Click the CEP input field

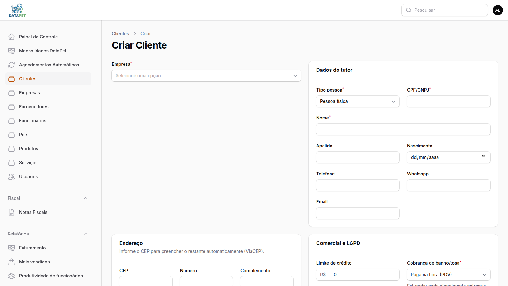(x=146, y=281)
